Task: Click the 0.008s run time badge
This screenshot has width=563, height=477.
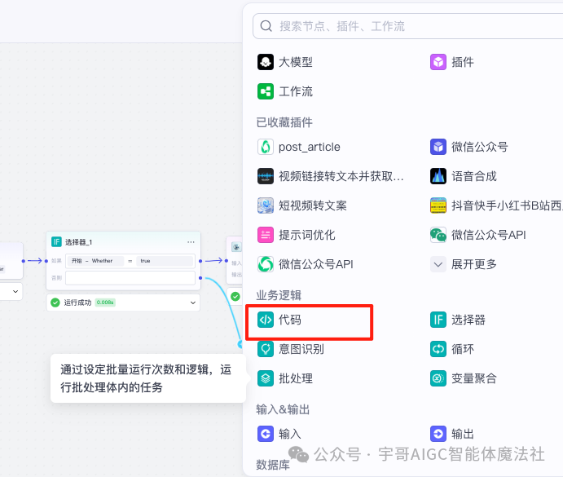Action: point(105,303)
